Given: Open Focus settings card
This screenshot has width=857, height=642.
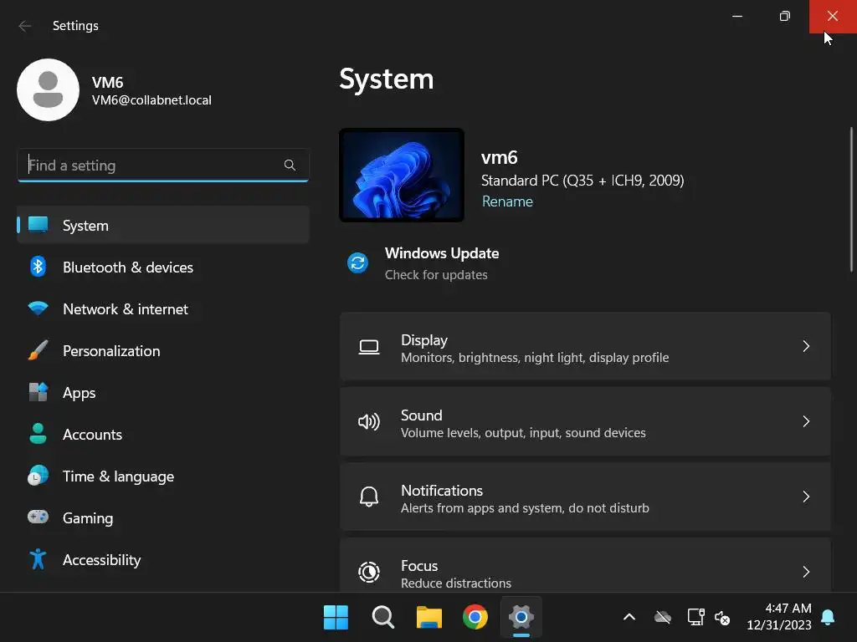Looking at the screenshot, I should tap(585, 566).
